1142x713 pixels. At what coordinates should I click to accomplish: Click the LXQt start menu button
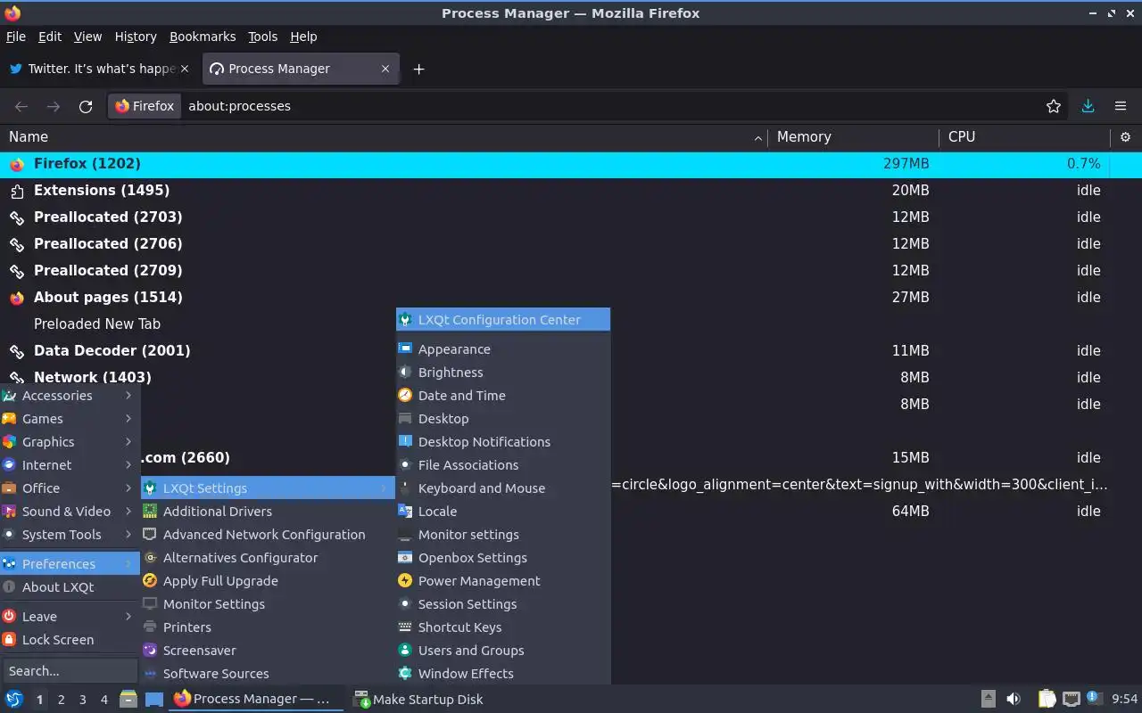coord(14,700)
